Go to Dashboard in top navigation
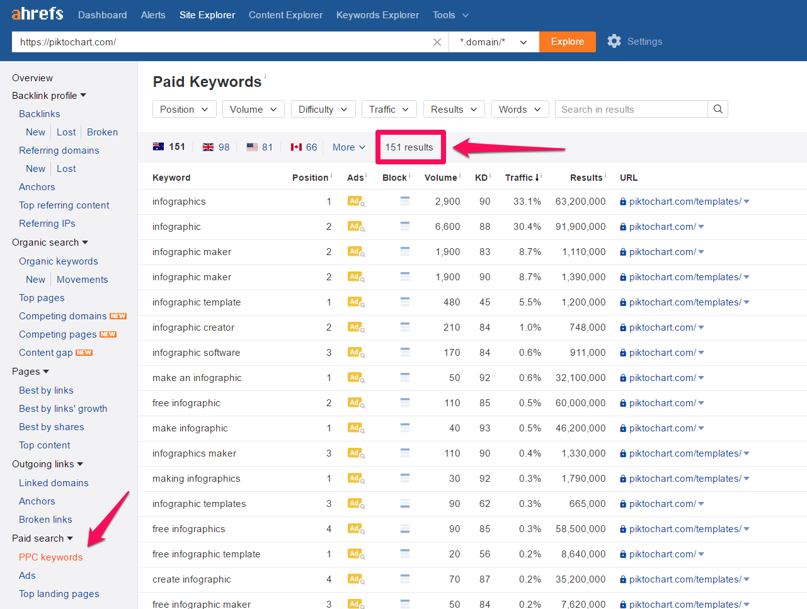 coord(102,15)
